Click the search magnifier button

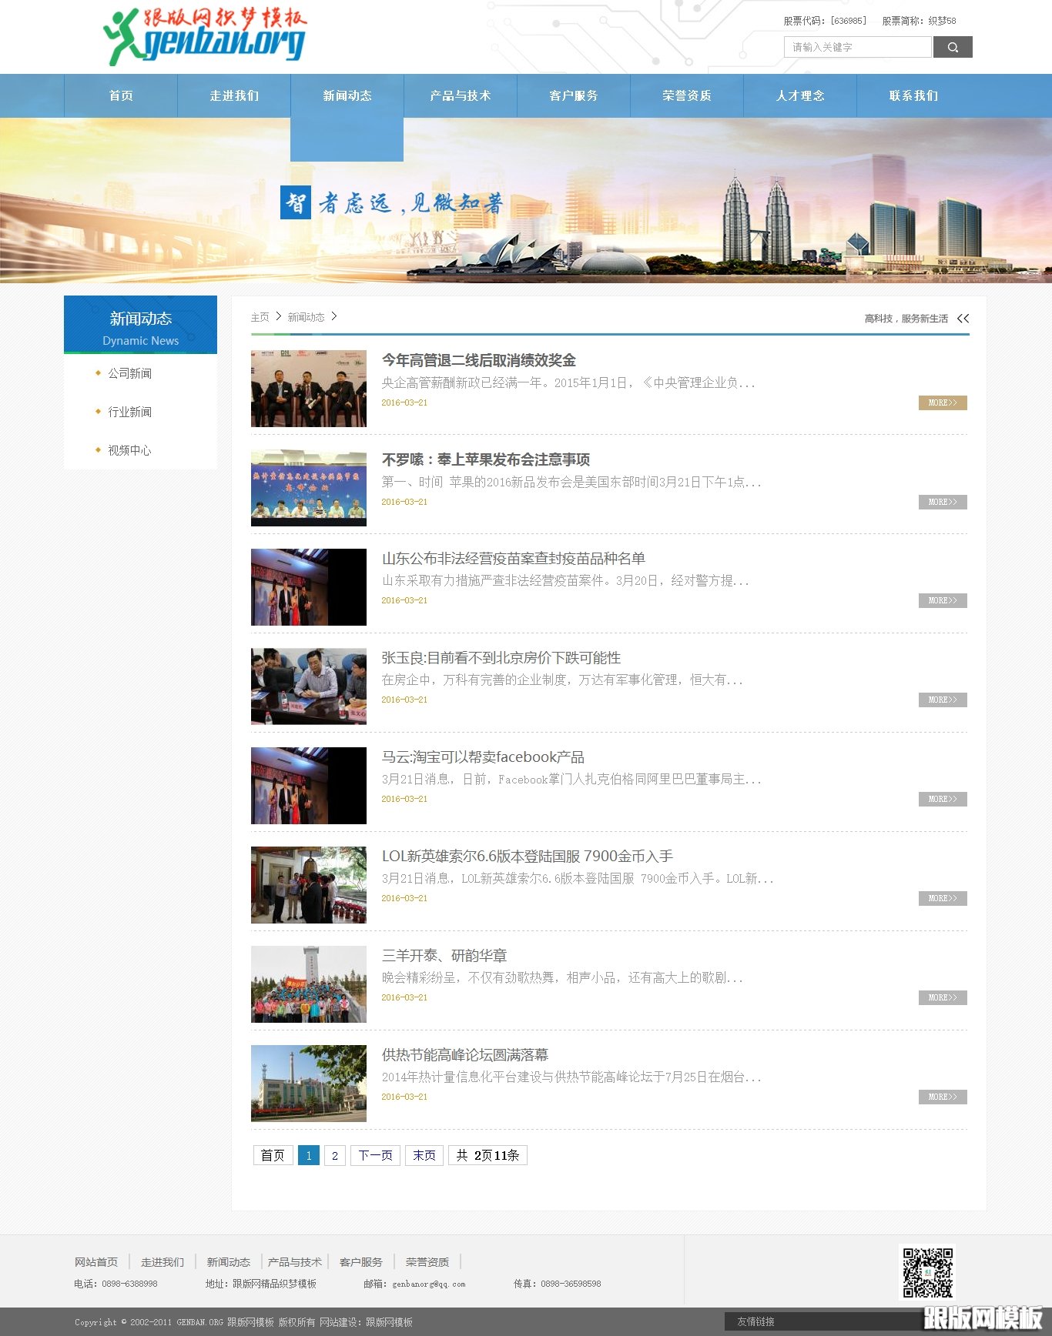click(953, 47)
